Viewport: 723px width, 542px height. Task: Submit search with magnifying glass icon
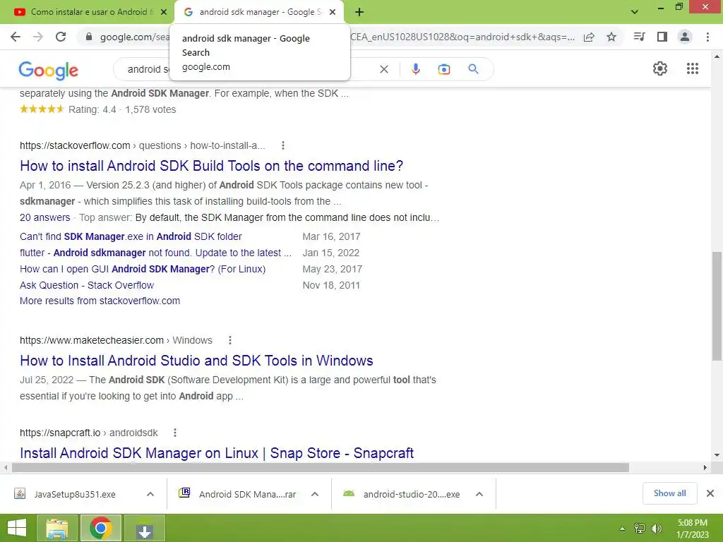coord(473,69)
